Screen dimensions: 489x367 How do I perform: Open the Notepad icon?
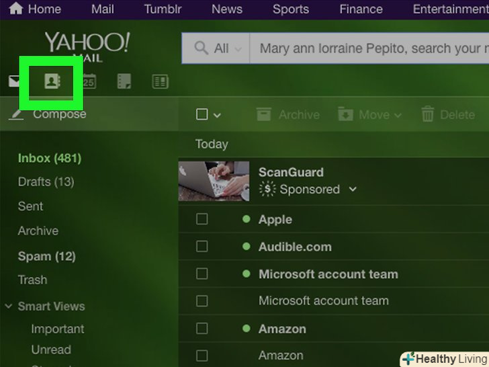click(124, 81)
